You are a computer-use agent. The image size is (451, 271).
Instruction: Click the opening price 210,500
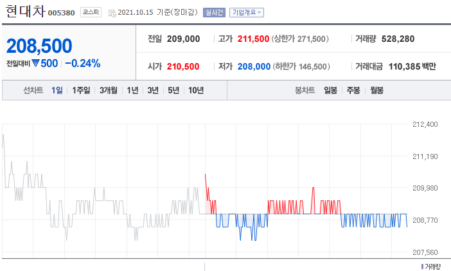(x=183, y=66)
